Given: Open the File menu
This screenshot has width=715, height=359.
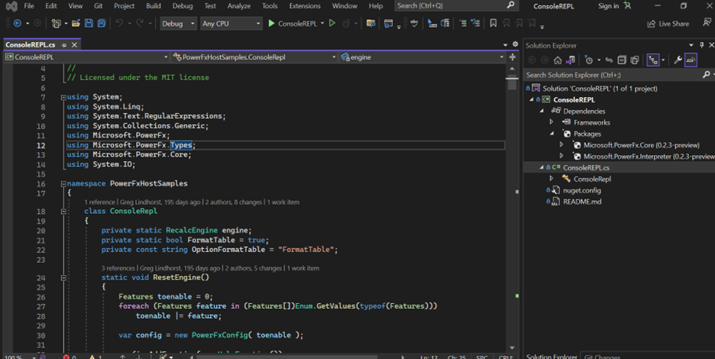Looking at the screenshot, I should point(29,6).
